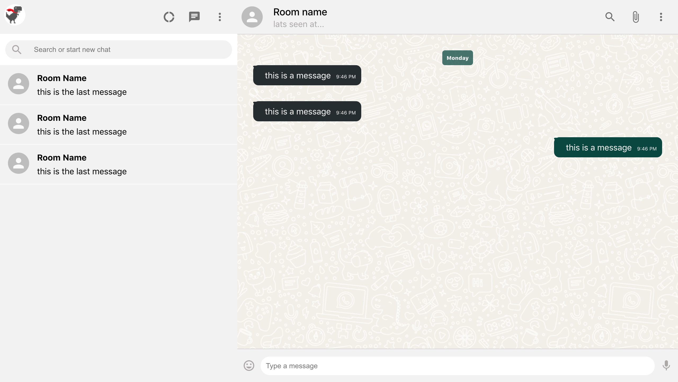Screen dimensions: 678x382
Task: Click the dinosaur profile avatar
Action: click(x=15, y=15)
